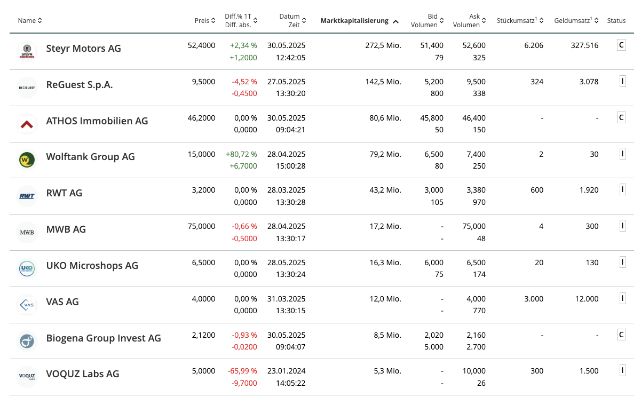
Task: Sort by Ask Volumen column
Action: (x=470, y=21)
